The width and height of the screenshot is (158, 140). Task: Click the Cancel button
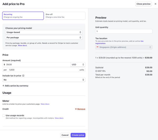(x=65, y=135)
